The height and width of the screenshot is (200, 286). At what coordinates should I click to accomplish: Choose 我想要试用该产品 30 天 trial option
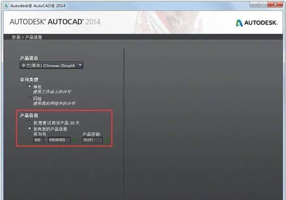(29, 122)
